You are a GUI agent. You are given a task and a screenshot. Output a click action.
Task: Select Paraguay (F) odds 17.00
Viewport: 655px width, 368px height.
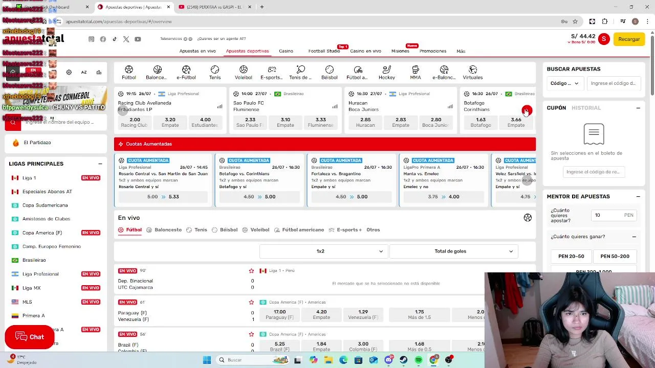(279, 314)
